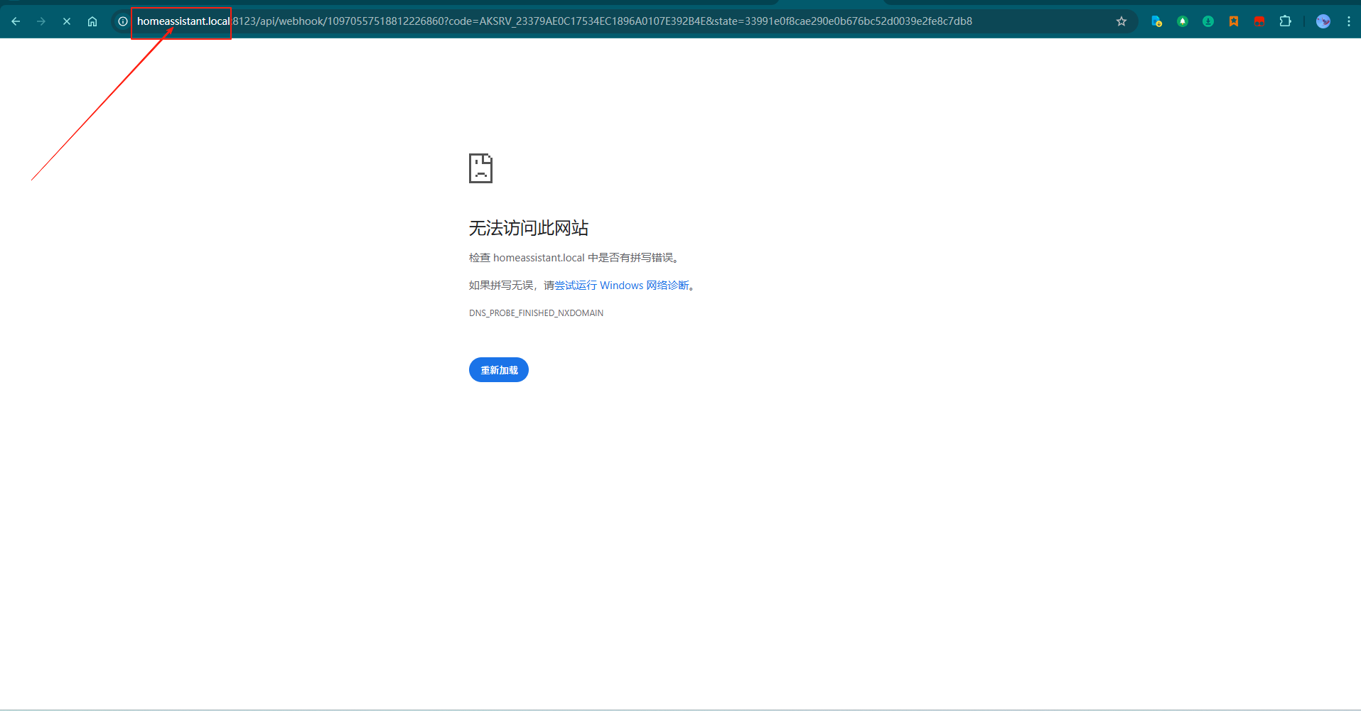Click the forward navigation arrow
Screen dimensions: 1361x711
pyautogui.click(x=41, y=21)
